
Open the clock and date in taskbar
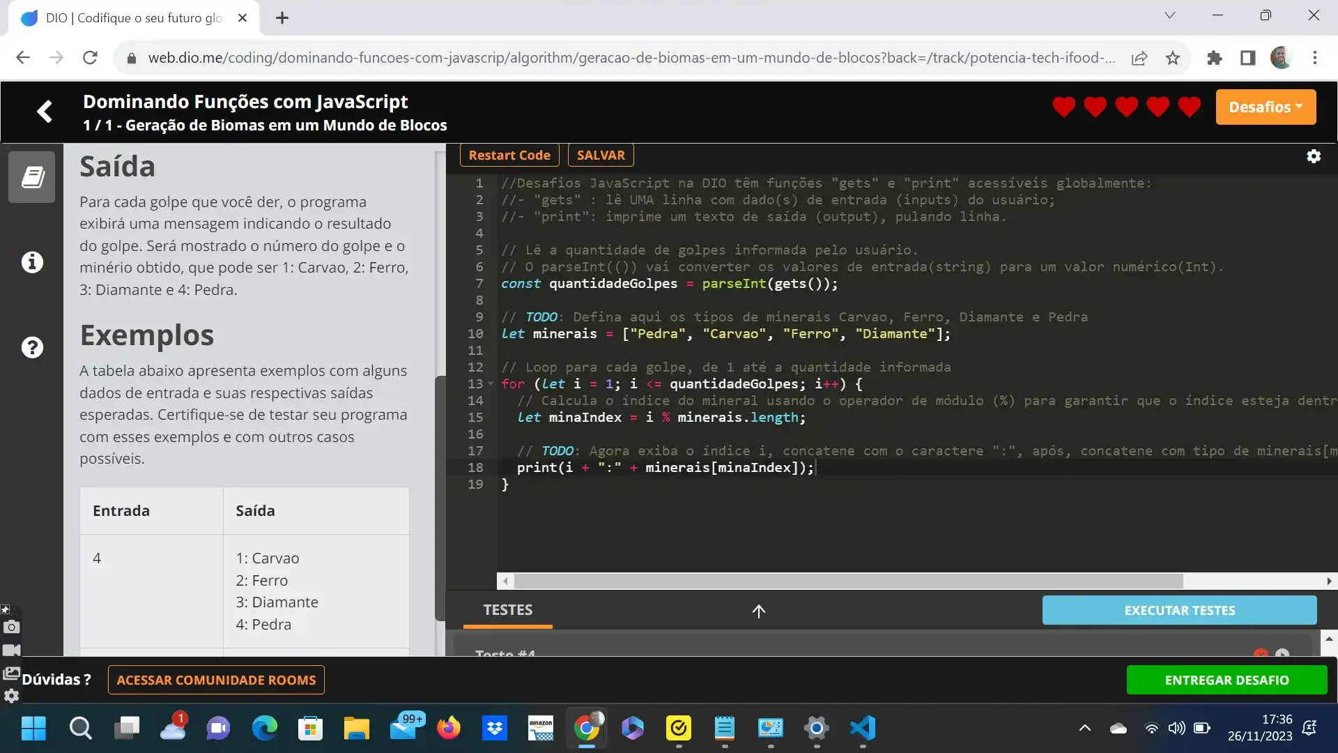pos(1260,728)
